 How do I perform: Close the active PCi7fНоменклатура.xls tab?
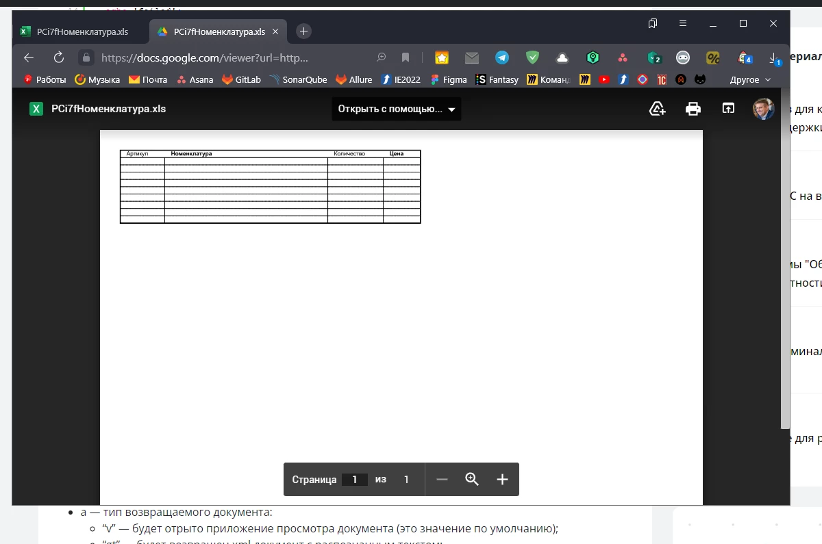[275, 31]
